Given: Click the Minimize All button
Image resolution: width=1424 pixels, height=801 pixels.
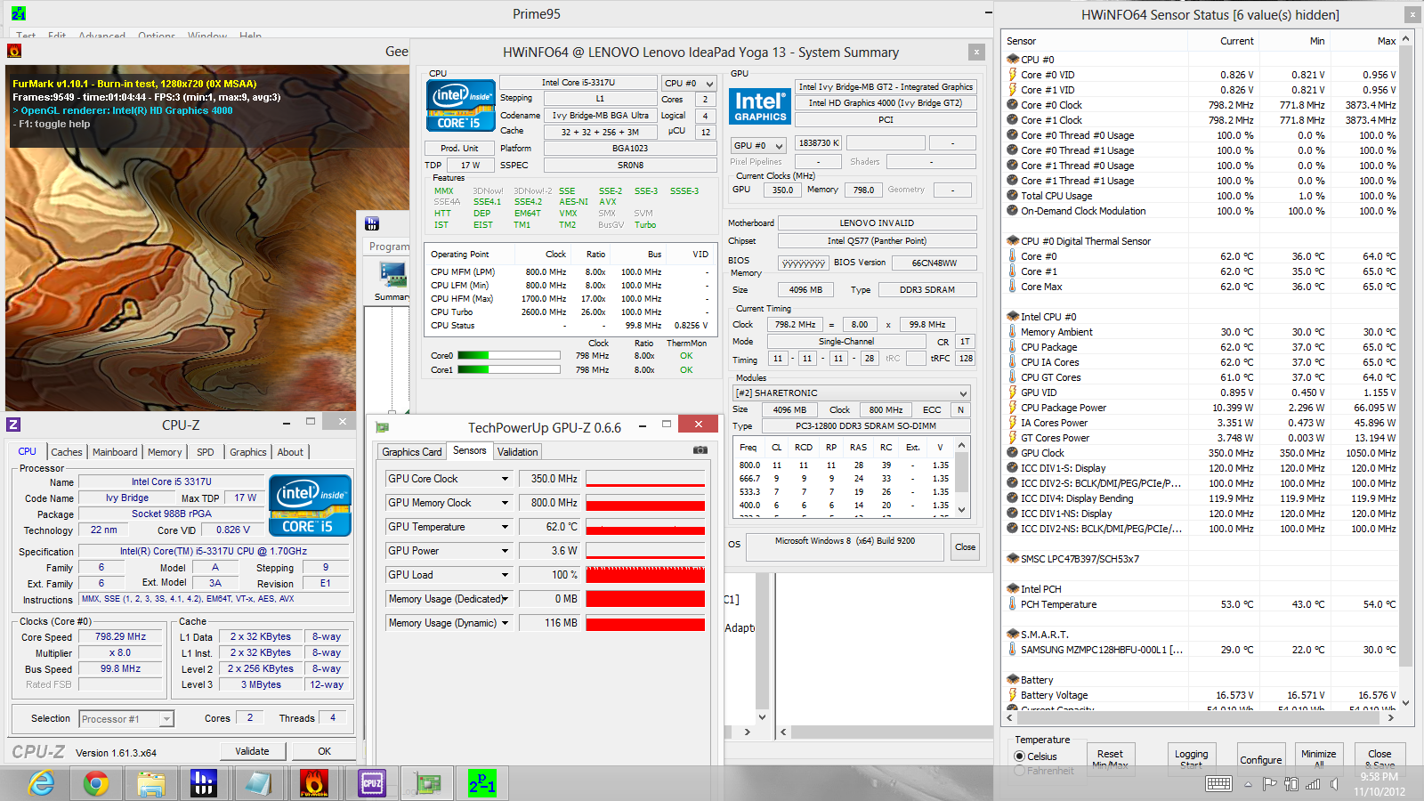Looking at the screenshot, I should point(1319,756).
